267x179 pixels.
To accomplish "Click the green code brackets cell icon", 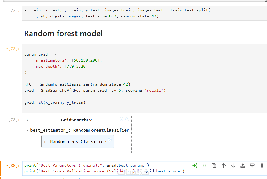I will 204,166.
